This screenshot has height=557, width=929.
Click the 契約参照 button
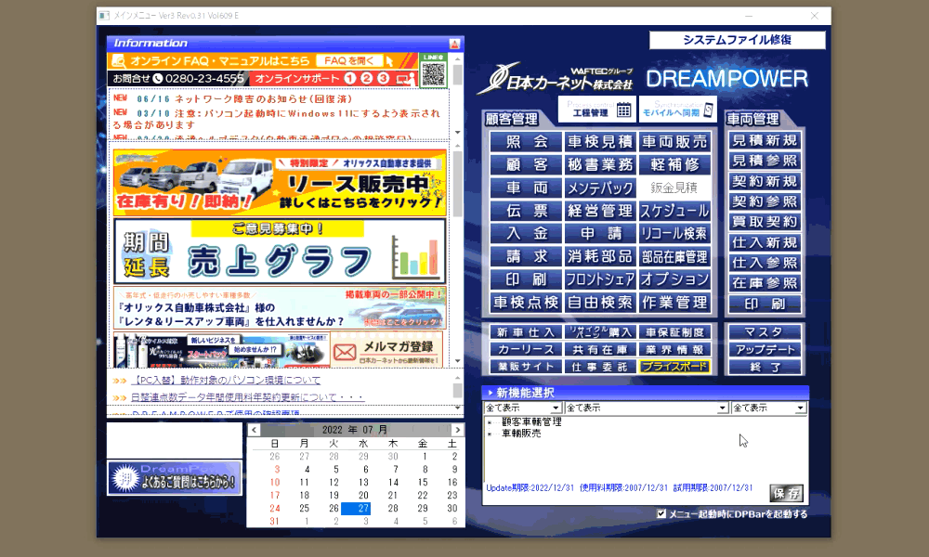click(x=765, y=201)
